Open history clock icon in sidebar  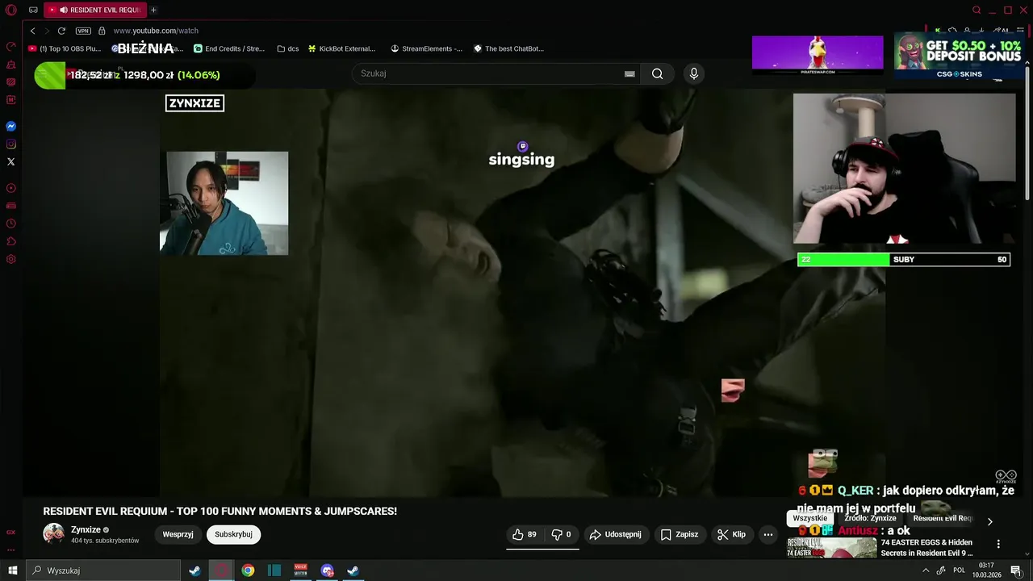coord(11,224)
